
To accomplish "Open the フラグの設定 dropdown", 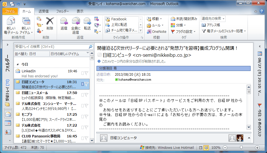I will [x=183, y=31].
